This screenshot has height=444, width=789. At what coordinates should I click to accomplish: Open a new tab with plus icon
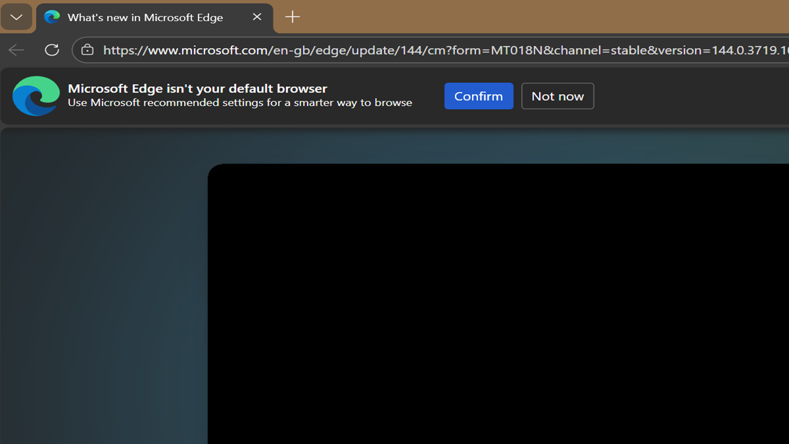(x=293, y=17)
